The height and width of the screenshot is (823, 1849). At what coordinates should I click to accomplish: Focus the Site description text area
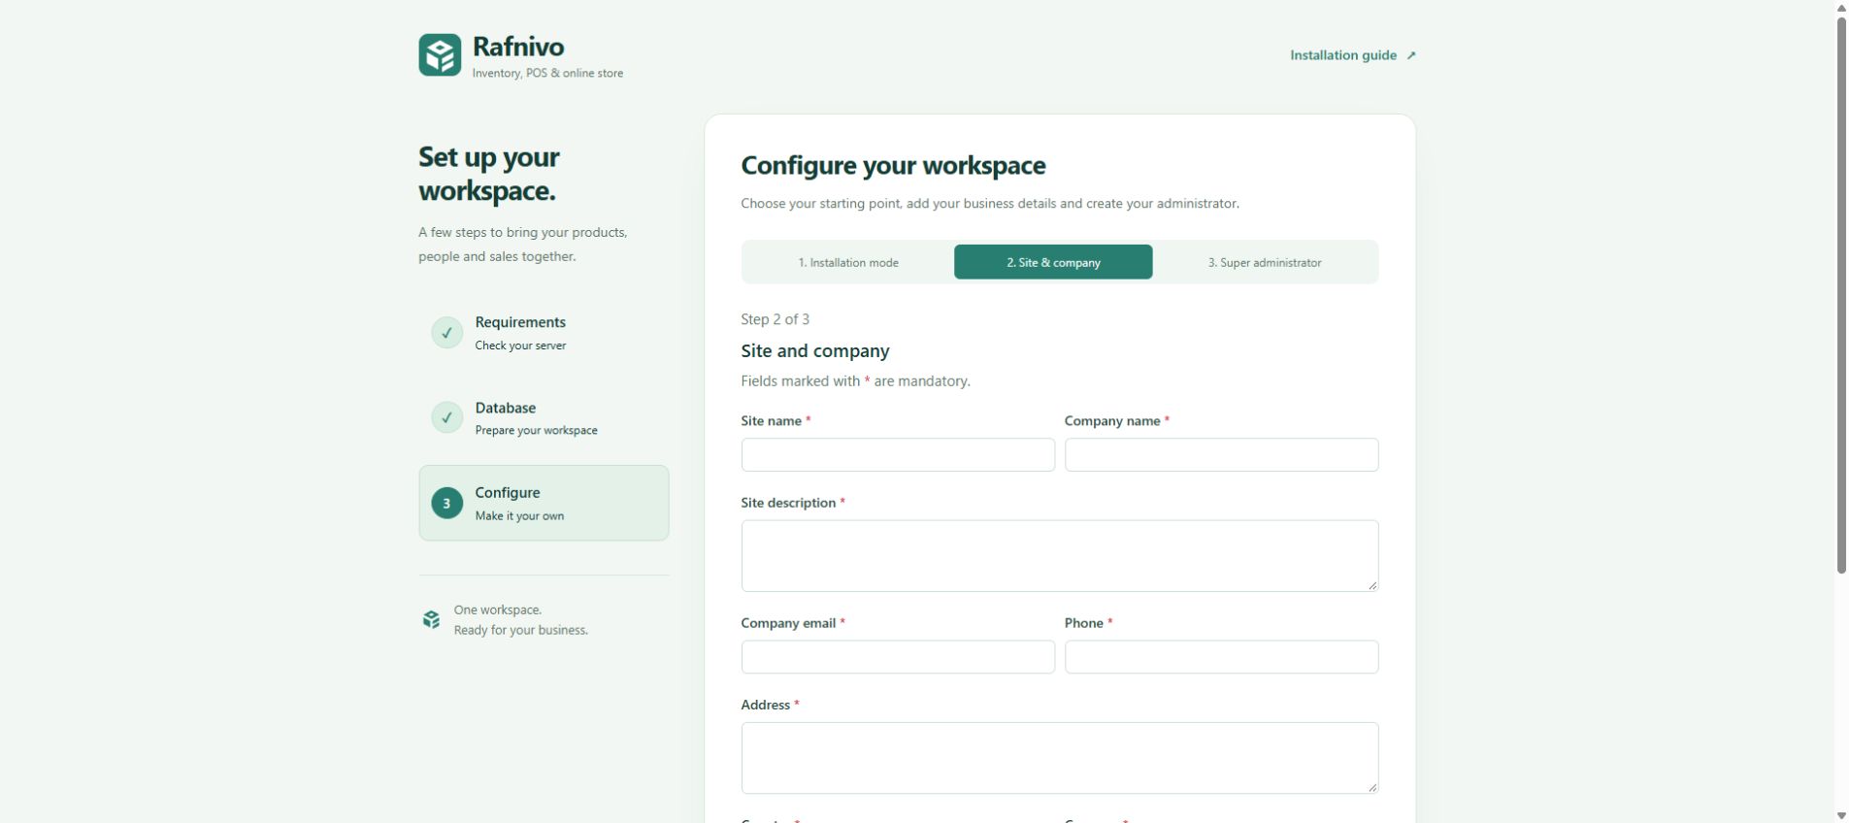click(1060, 556)
